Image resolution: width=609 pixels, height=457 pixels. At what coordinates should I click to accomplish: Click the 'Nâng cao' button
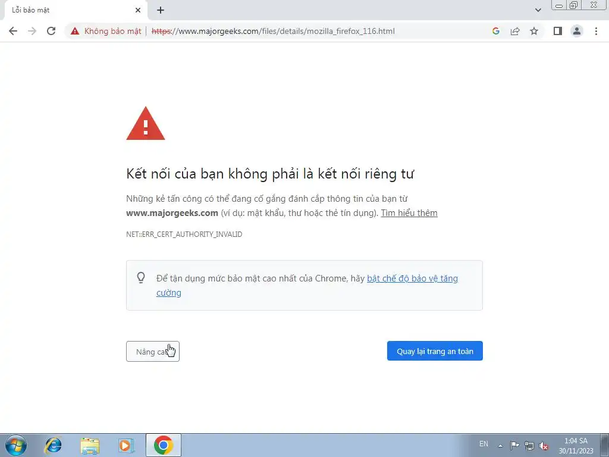coord(153,351)
